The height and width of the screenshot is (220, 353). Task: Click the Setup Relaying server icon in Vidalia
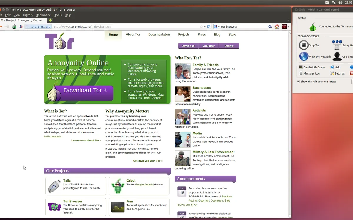click(337, 45)
